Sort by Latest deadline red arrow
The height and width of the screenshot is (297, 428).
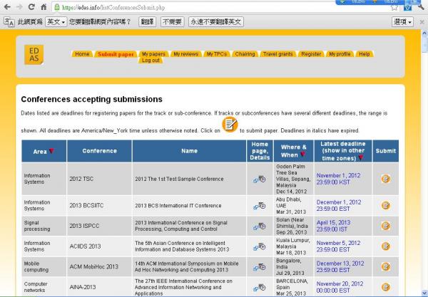coord(361,157)
